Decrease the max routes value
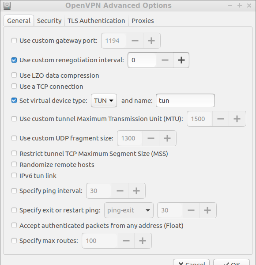Screen dimensions: 256x265 pos(126,241)
